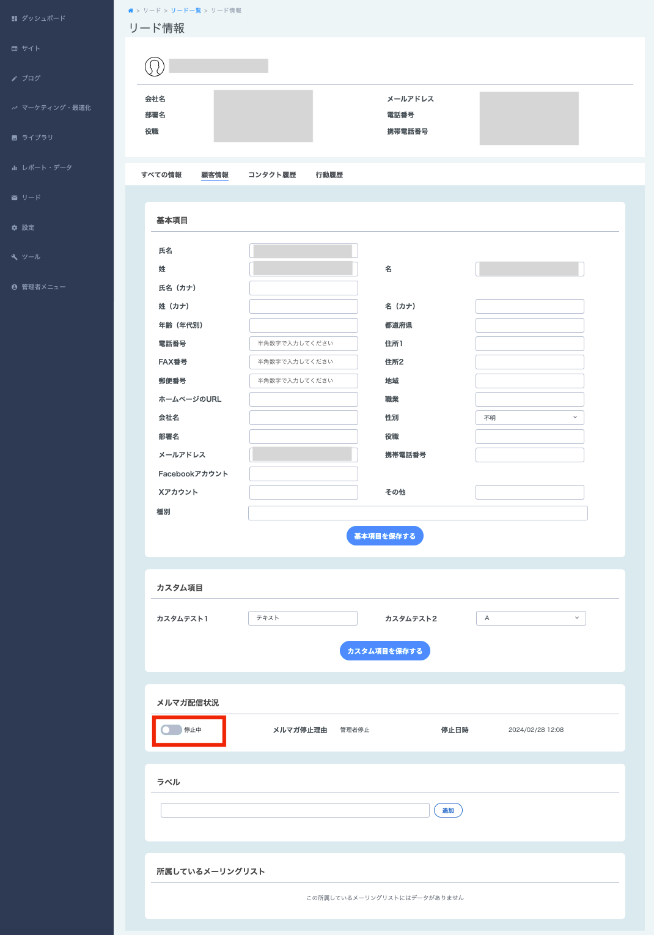The width and height of the screenshot is (654, 935).
Task: Click the ライブラリ sidebar icon
Action: (x=14, y=138)
